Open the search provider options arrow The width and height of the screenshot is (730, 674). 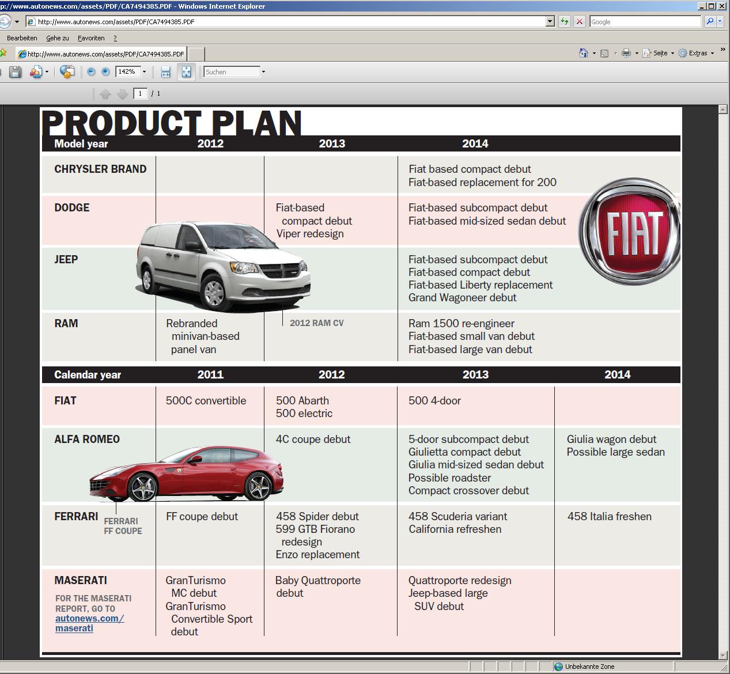pyautogui.click(x=720, y=22)
